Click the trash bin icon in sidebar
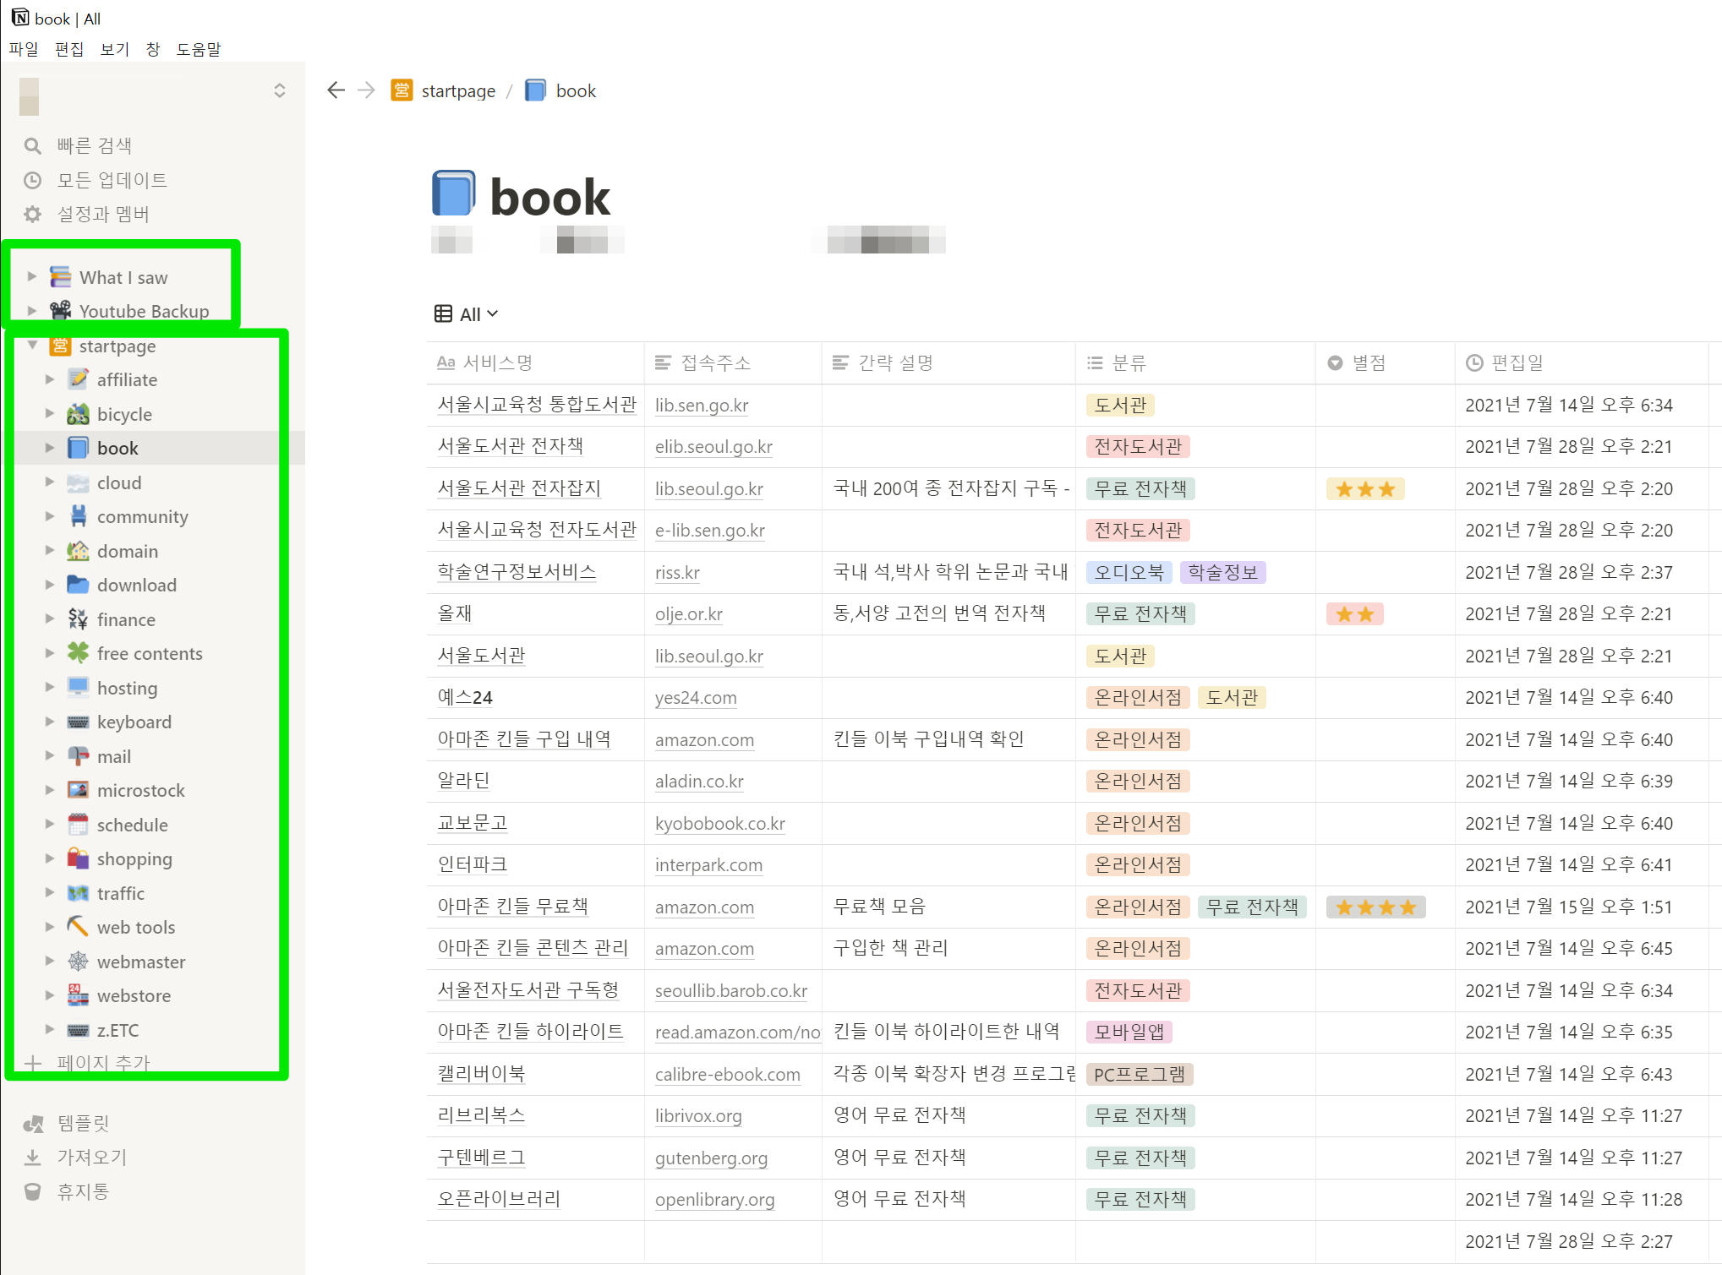This screenshot has width=1722, height=1275. (x=33, y=1192)
